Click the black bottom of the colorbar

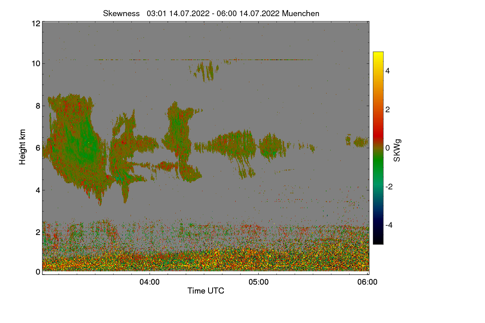(x=378, y=241)
